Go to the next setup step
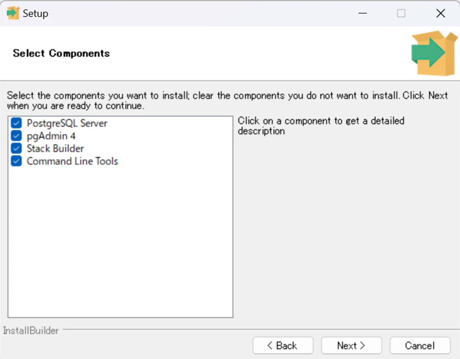Image resolution: width=460 pixels, height=359 pixels. tap(351, 345)
